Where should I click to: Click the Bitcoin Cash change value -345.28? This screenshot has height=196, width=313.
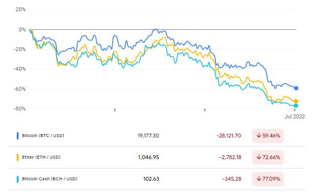[232, 179]
